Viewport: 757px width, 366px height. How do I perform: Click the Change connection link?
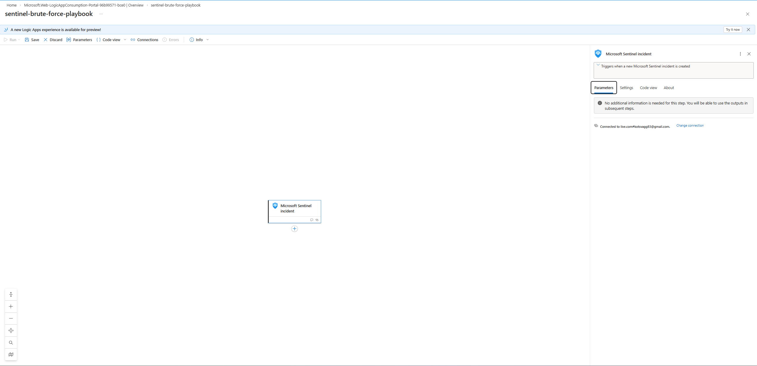pyautogui.click(x=690, y=125)
